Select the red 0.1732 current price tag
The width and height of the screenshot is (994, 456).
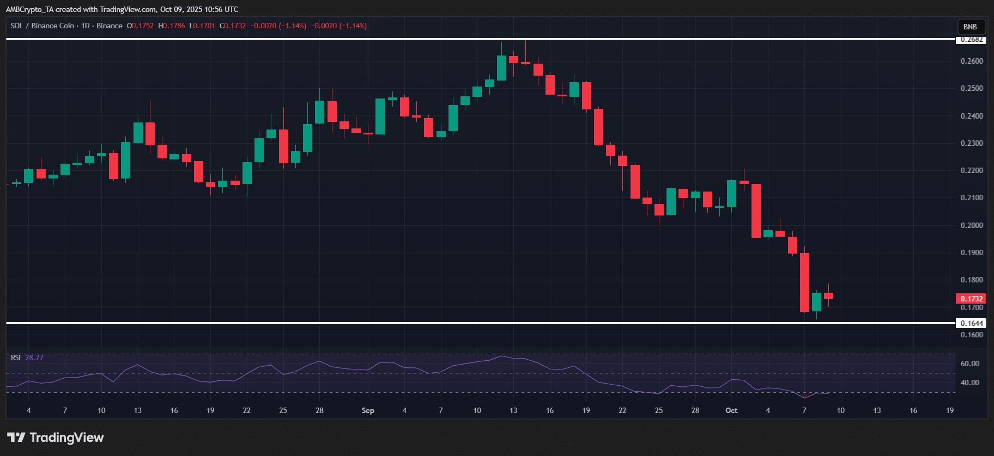(971, 299)
